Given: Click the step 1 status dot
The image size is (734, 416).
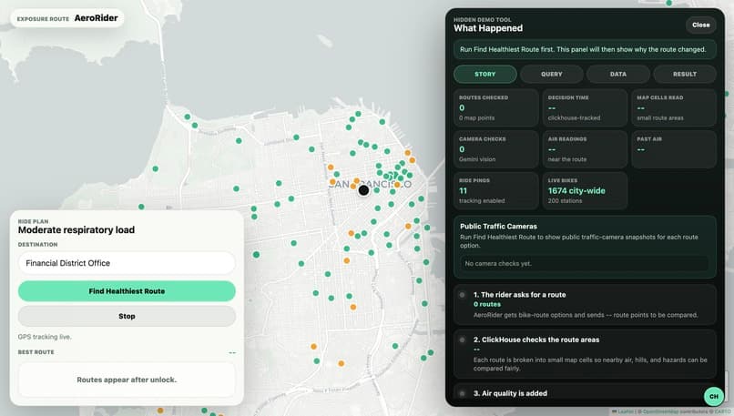Looking at the screenshot, I should [x=462, y=295].
